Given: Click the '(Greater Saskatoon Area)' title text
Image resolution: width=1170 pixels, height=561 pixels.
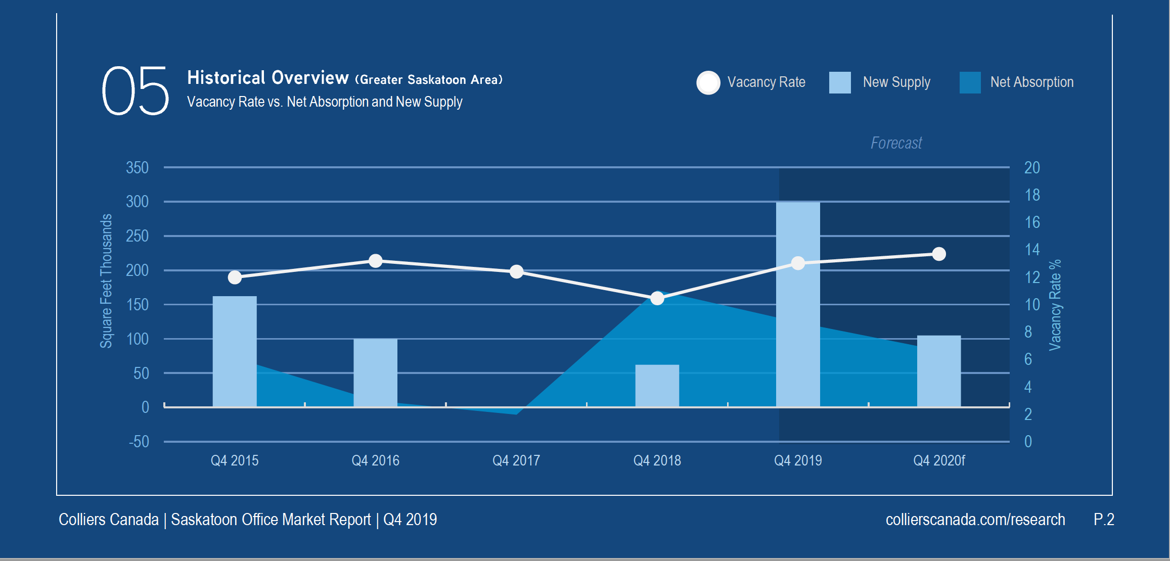Looking at the screenshot, I should click(x=429, y=80).
